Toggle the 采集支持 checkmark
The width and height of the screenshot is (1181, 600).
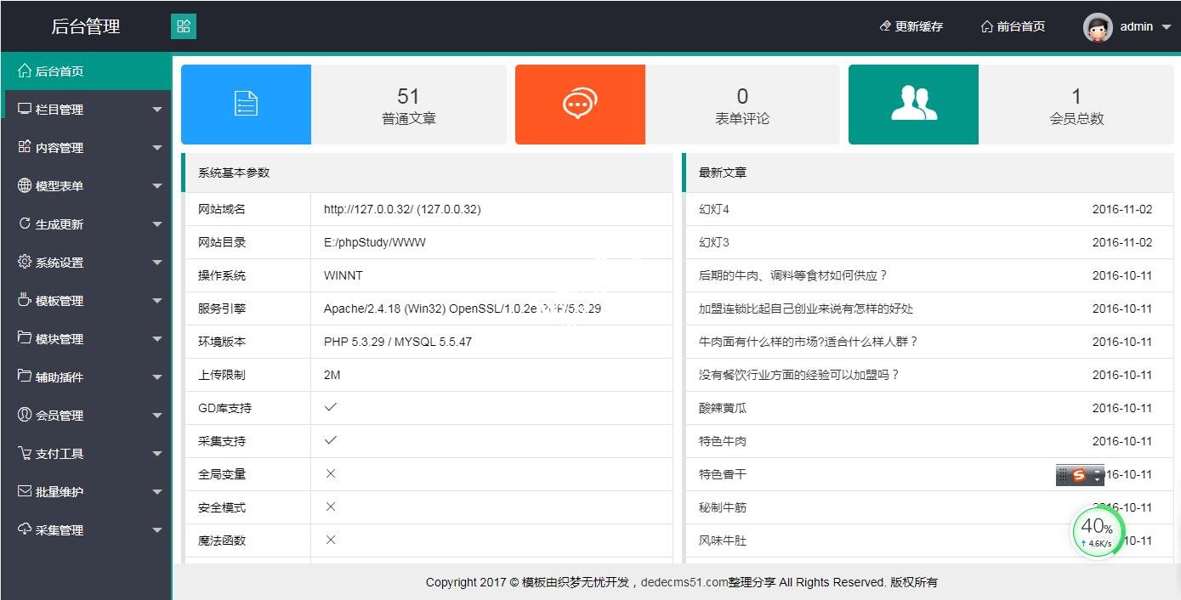point(331,441)
